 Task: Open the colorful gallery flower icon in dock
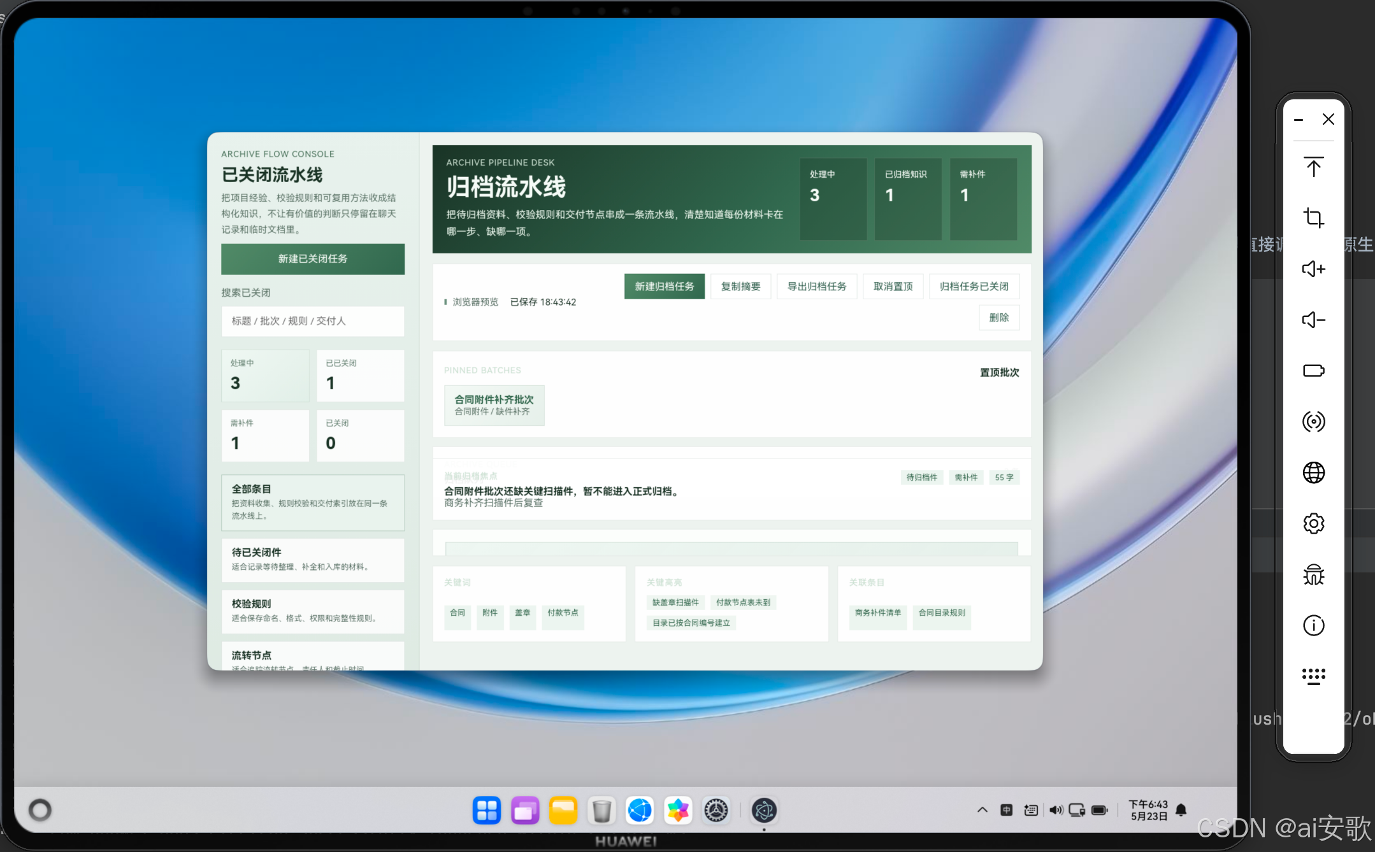(678, 811)
